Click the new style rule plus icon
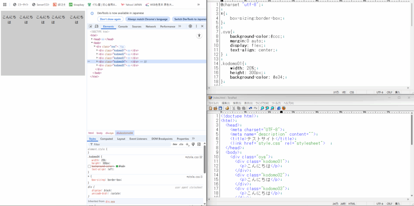Screen dimensions: 414x206 click(x=187, y=144)
